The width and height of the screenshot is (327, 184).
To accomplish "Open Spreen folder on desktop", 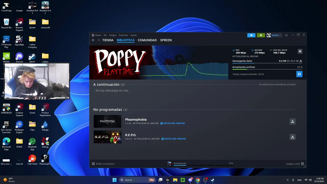I will point(32,24).
